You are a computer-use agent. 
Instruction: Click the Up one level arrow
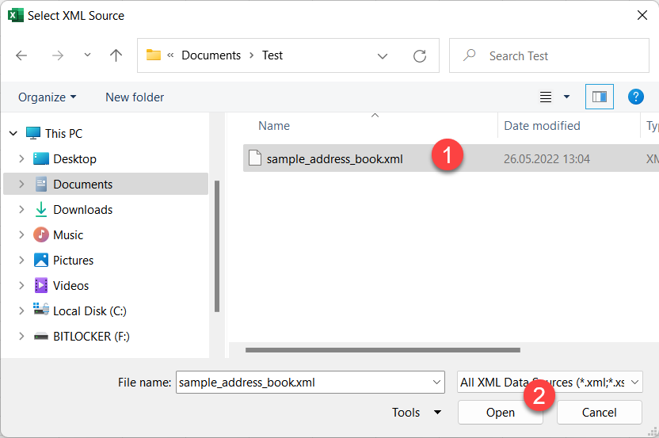tap(116, 55)
